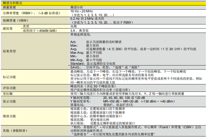Image resolution: width=207 pixels, height=137 pixels.
Task: Click the 评估功能 row label
Action: [x=10, y=88]
